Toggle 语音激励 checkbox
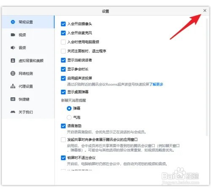This screenshot has height=190, width=211. click(x=63, y=126)
